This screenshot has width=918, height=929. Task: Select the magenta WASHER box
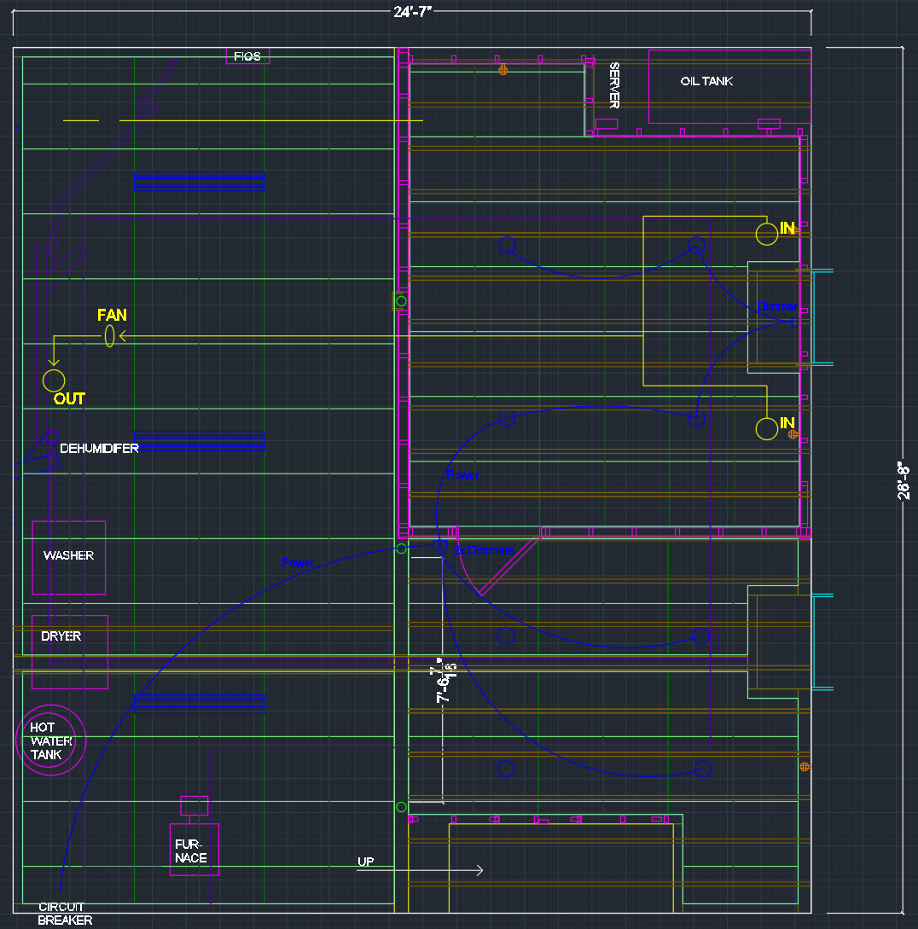click(x=69, y=557)
